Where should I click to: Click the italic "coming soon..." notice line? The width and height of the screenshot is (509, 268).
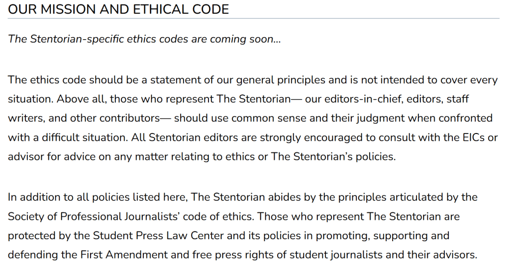[x=144, y=39]
